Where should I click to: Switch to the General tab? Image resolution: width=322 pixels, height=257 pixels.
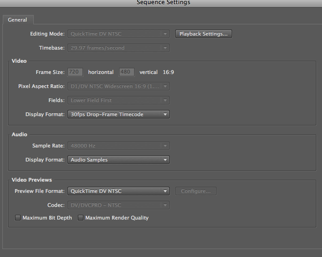point(17,20)
